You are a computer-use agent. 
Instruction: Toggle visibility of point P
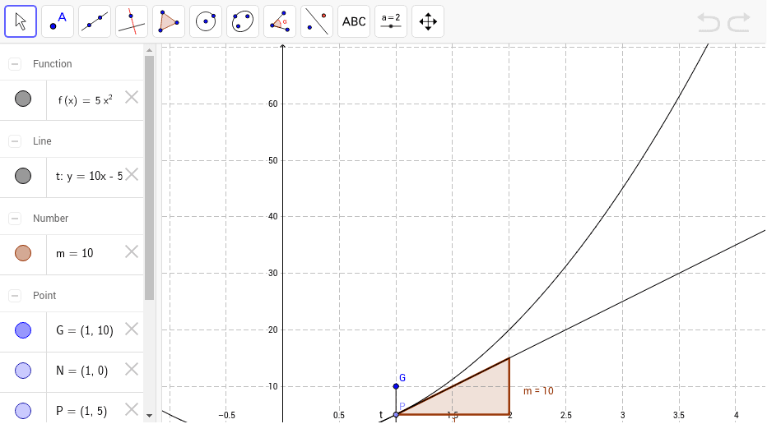coord(23,410)
